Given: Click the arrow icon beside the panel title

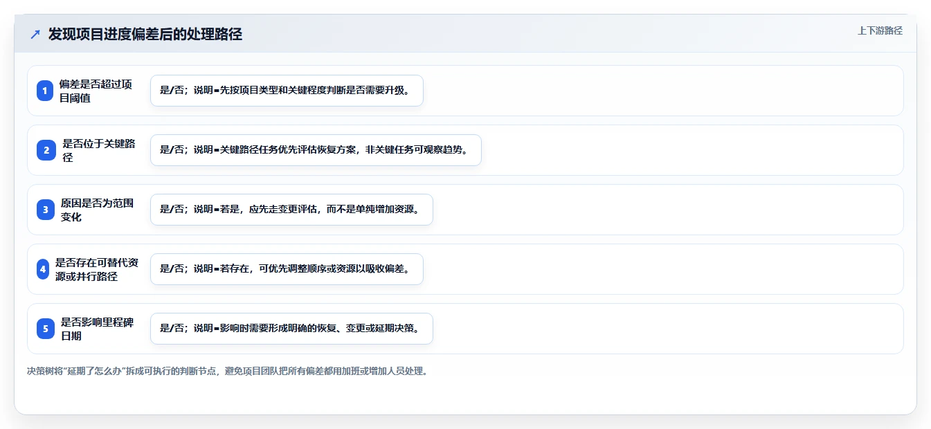Looking at the screenshot, I should point(35,35).
